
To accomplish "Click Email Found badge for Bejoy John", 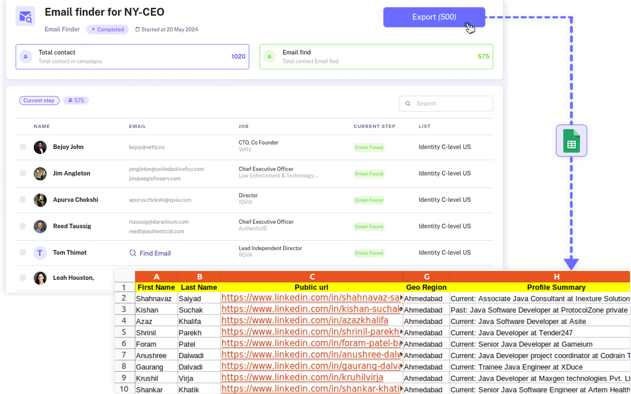I will (x=369, y=147).
